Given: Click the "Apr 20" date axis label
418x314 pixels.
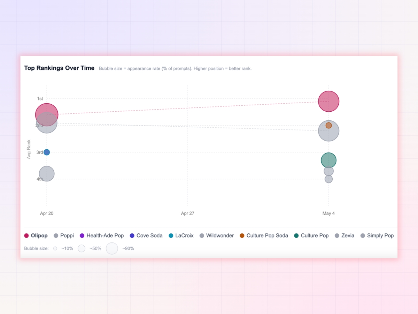Looking at the screenshot, I should [47, 213].
